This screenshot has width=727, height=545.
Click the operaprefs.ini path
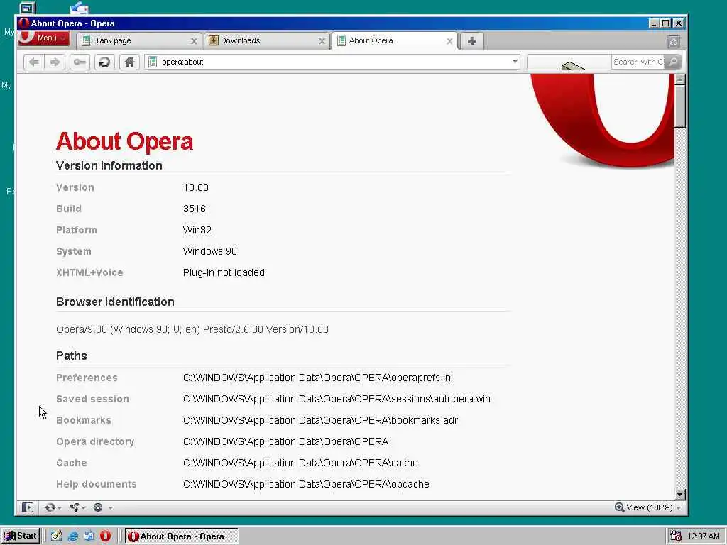(x=317, y=378)
